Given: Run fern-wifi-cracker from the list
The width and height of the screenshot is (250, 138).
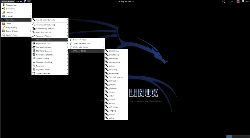Looking at the screenshot, I should coord(116,77).
